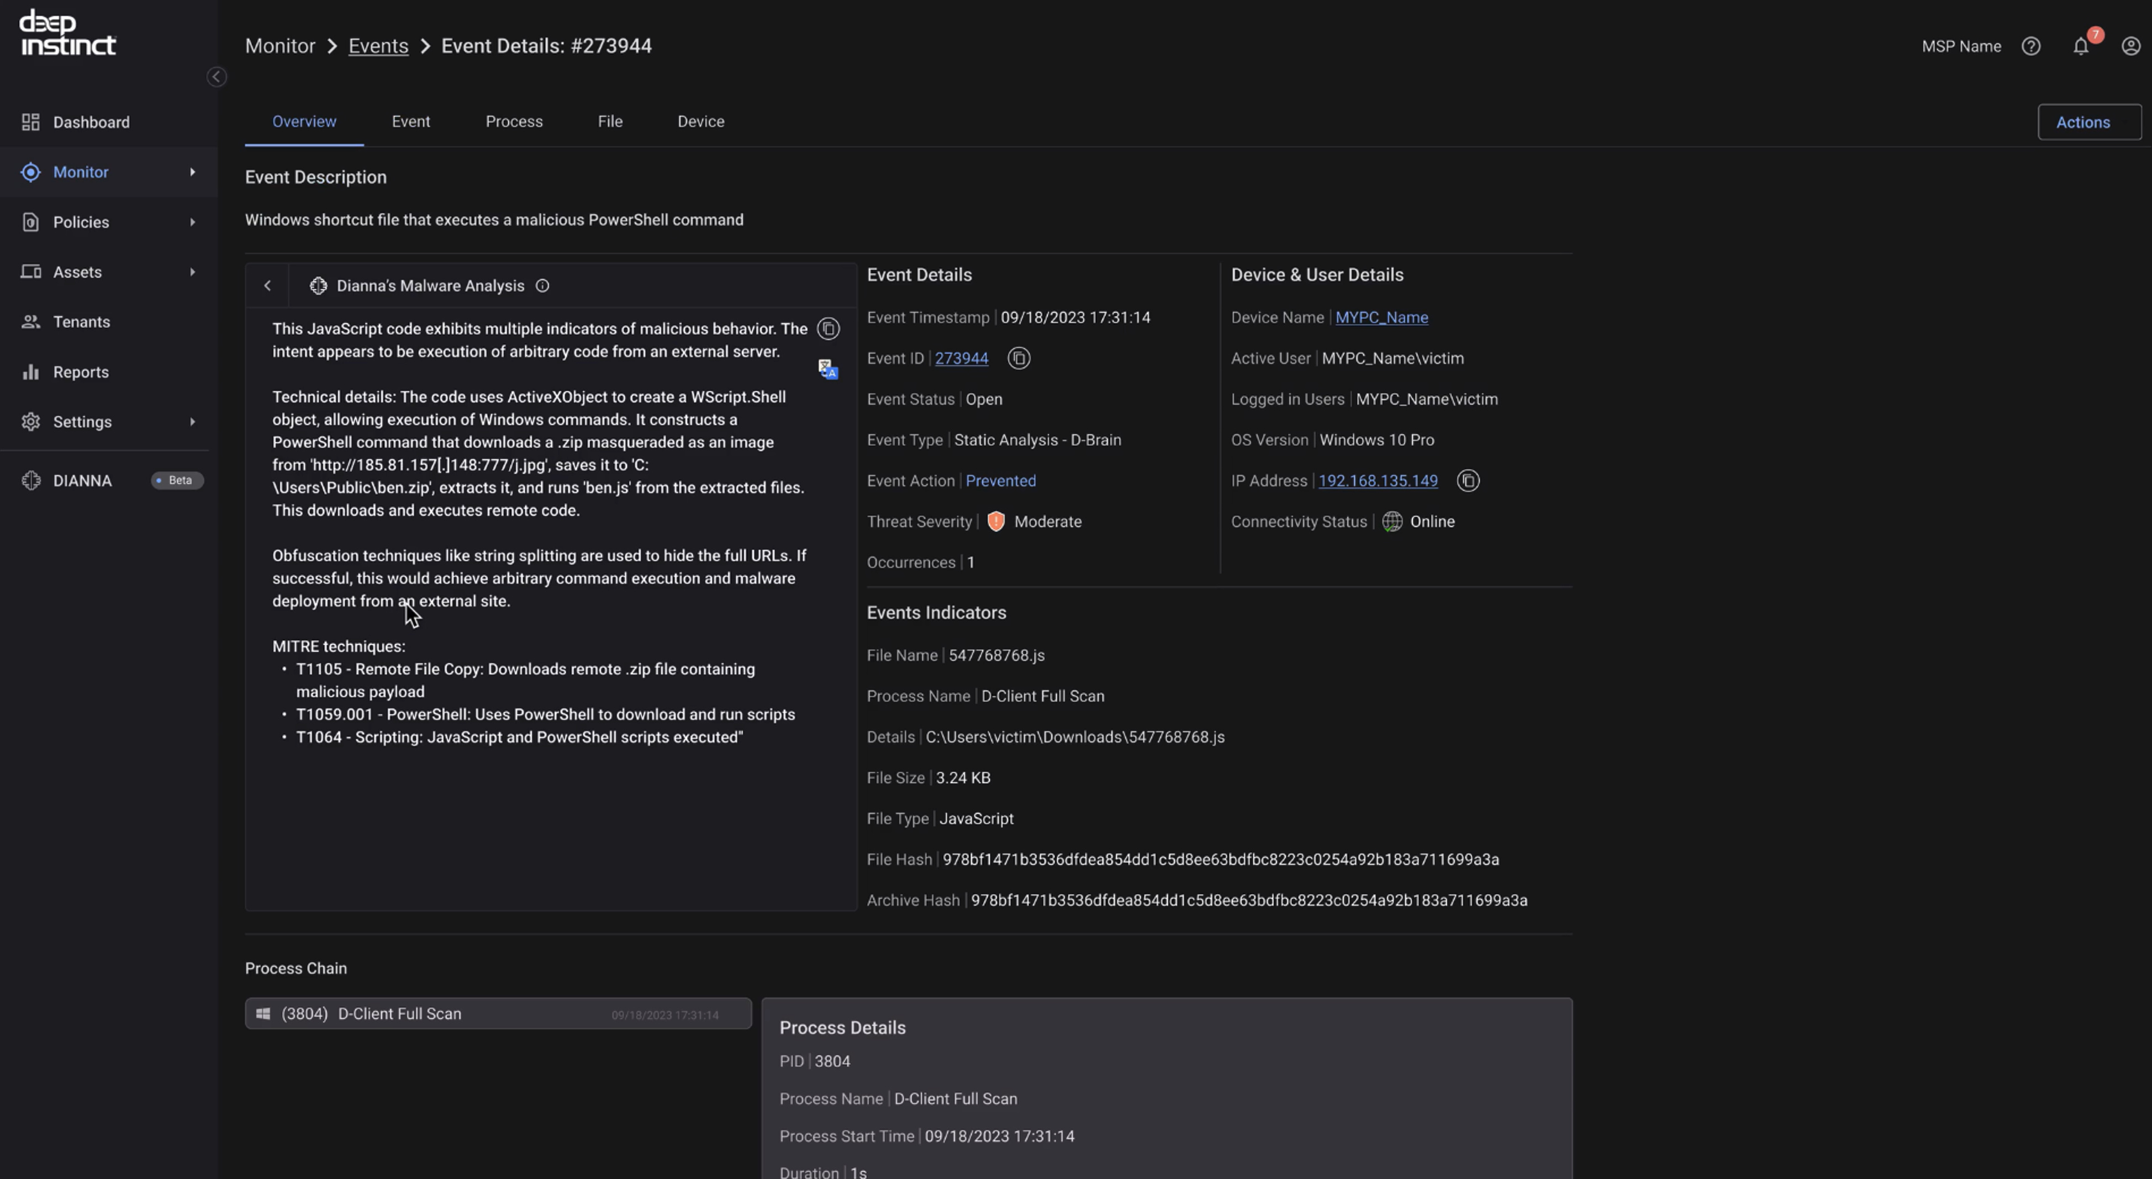Click info icon beside Dianna's Malware Analysis
Image resolution: width=2152 pixels, height=1179 pixels.
542,286
